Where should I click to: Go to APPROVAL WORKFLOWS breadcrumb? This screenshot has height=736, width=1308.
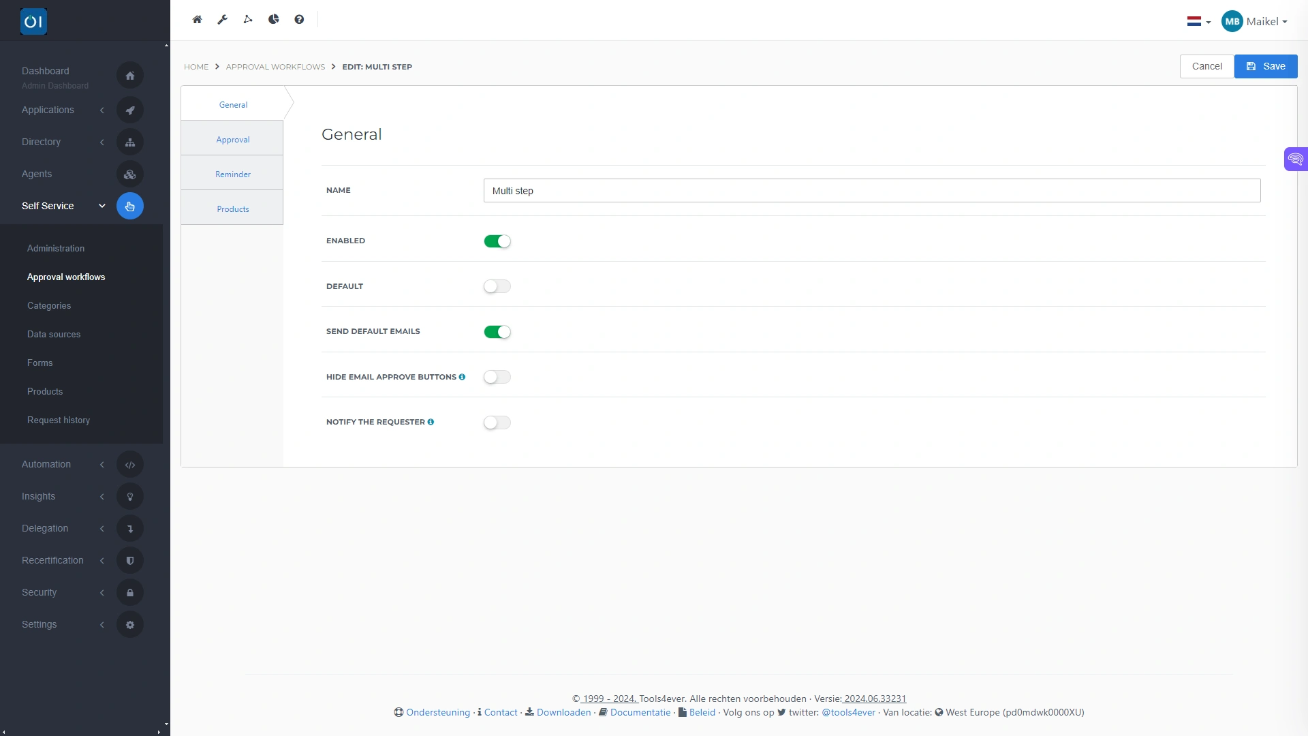[x=275, y=67]
